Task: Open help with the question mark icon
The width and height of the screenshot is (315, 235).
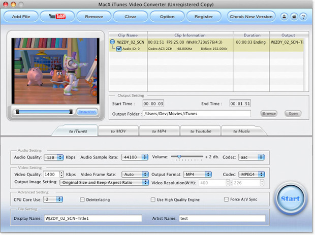Action: (x=303, y=17)
